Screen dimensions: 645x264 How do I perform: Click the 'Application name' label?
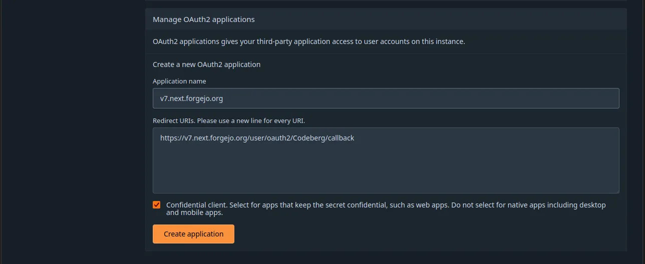pos(179,81)
